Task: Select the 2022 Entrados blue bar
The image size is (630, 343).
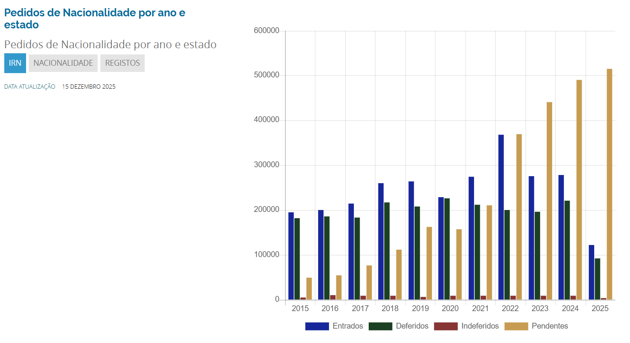Action: click(501, 217)
